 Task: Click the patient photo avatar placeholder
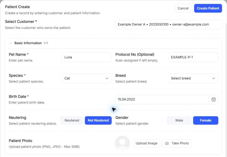point(122,143)
